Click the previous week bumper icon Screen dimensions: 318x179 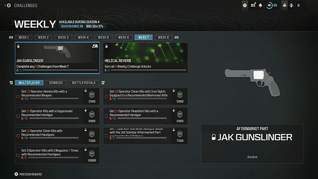(x=11, y=37)
